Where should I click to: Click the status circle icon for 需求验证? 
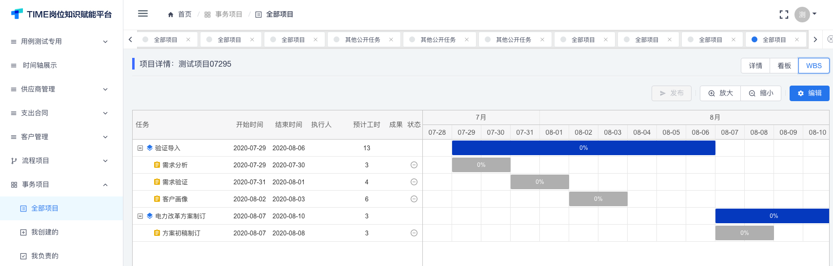coord(414,182)
